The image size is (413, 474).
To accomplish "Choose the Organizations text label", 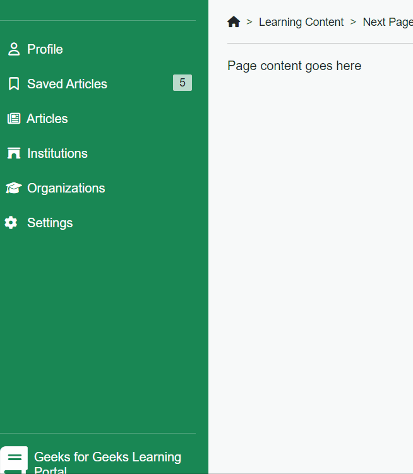I will tap(66, 188).
